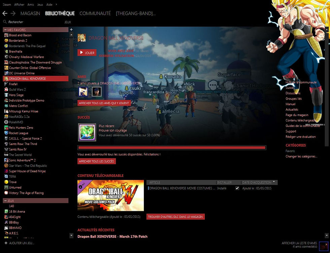Click the game list scroll-down arrow
330x253 pixels.
pyautogui.click(x=71, y=235)
